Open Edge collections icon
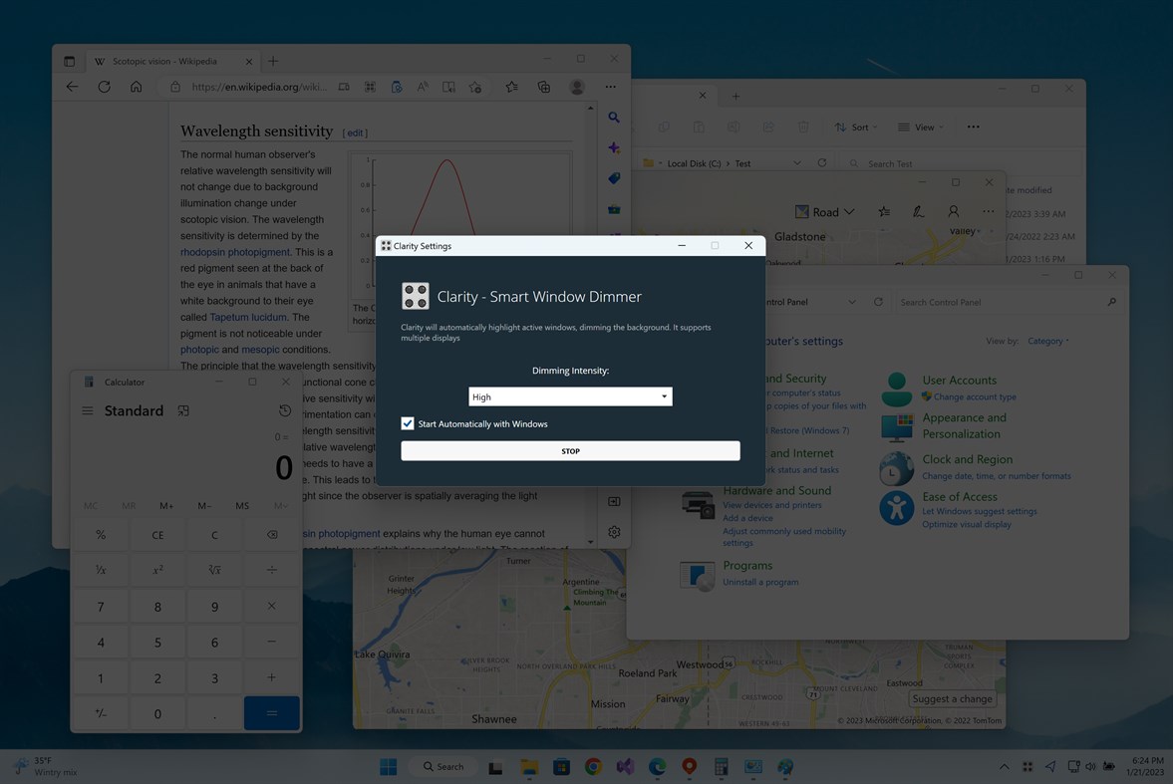 click(544, 87)
